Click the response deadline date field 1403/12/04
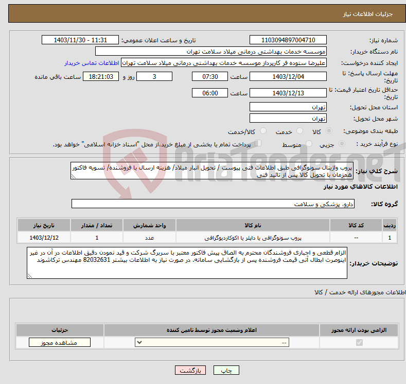The width and height of the screenshot is (406, 384). coord(288,76)
